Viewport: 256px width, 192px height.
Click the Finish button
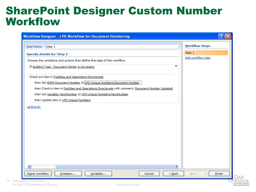[x=219, y=174]
